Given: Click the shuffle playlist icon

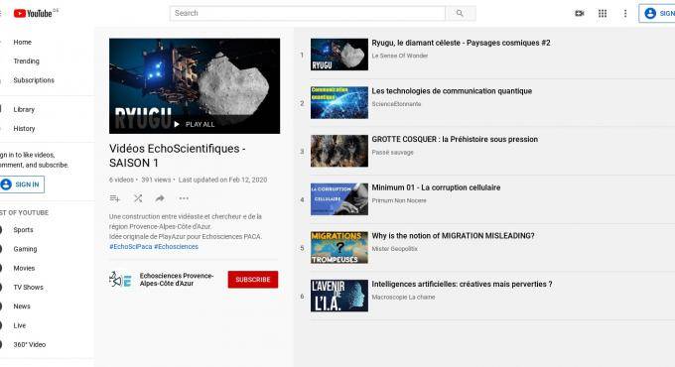Looking at the screenshot, I should (138, 198).
